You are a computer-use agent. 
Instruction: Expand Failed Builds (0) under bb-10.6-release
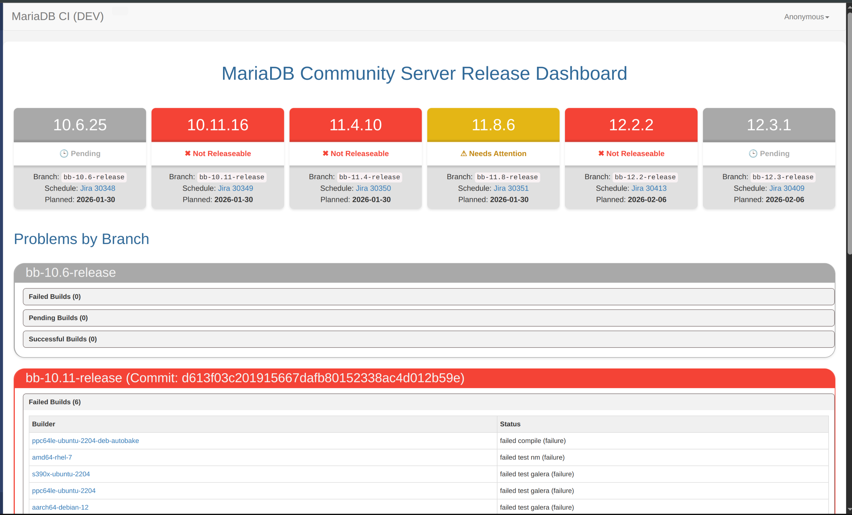click(x=55, y=296)
